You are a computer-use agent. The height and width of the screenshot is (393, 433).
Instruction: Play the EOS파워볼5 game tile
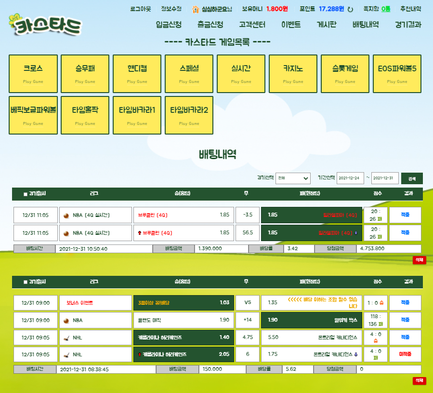pyautogui.click(x=397, y=74)
